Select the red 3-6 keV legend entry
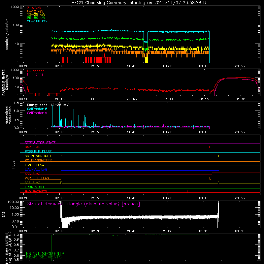 coord(34,8)
